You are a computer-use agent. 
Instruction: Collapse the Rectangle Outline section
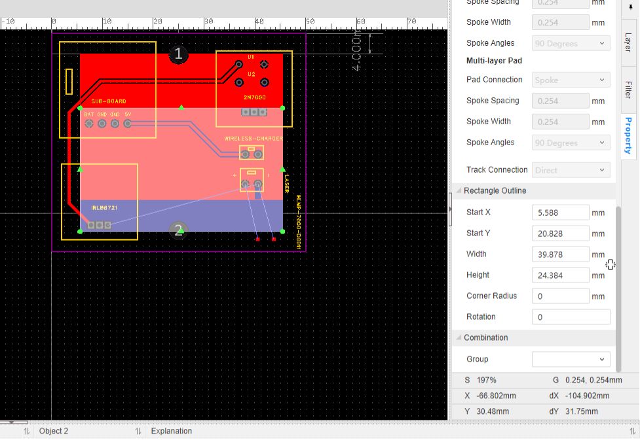click(x=459, y=191)
